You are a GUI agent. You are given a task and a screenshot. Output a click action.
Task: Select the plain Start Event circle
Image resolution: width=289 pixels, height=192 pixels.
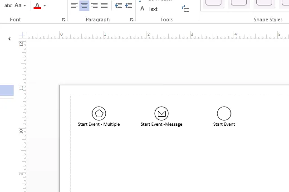[x=224, y=113]
